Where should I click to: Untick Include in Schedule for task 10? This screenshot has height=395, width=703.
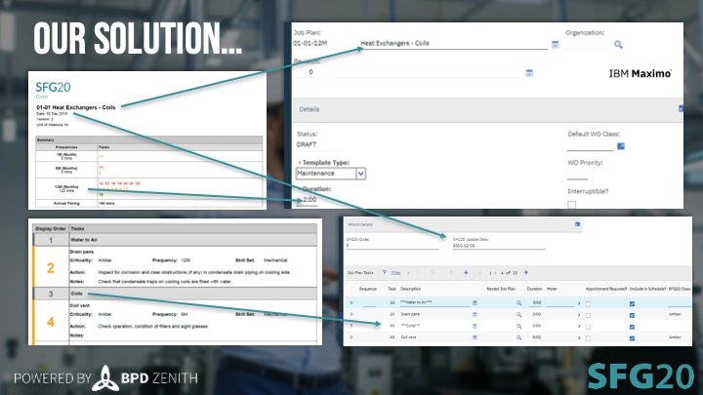[632, 303]
